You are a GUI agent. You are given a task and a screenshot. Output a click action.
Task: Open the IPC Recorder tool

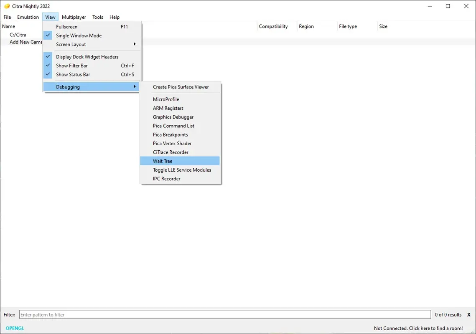click(x=166, y=179)
